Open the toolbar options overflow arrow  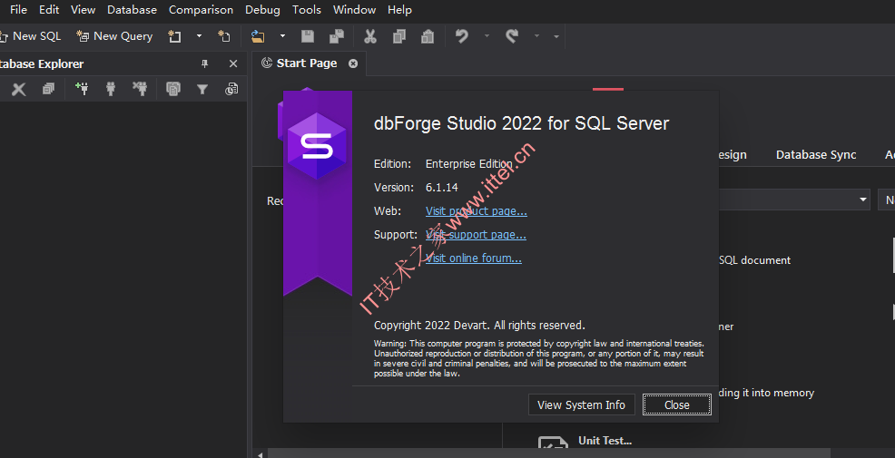[556, 37]
